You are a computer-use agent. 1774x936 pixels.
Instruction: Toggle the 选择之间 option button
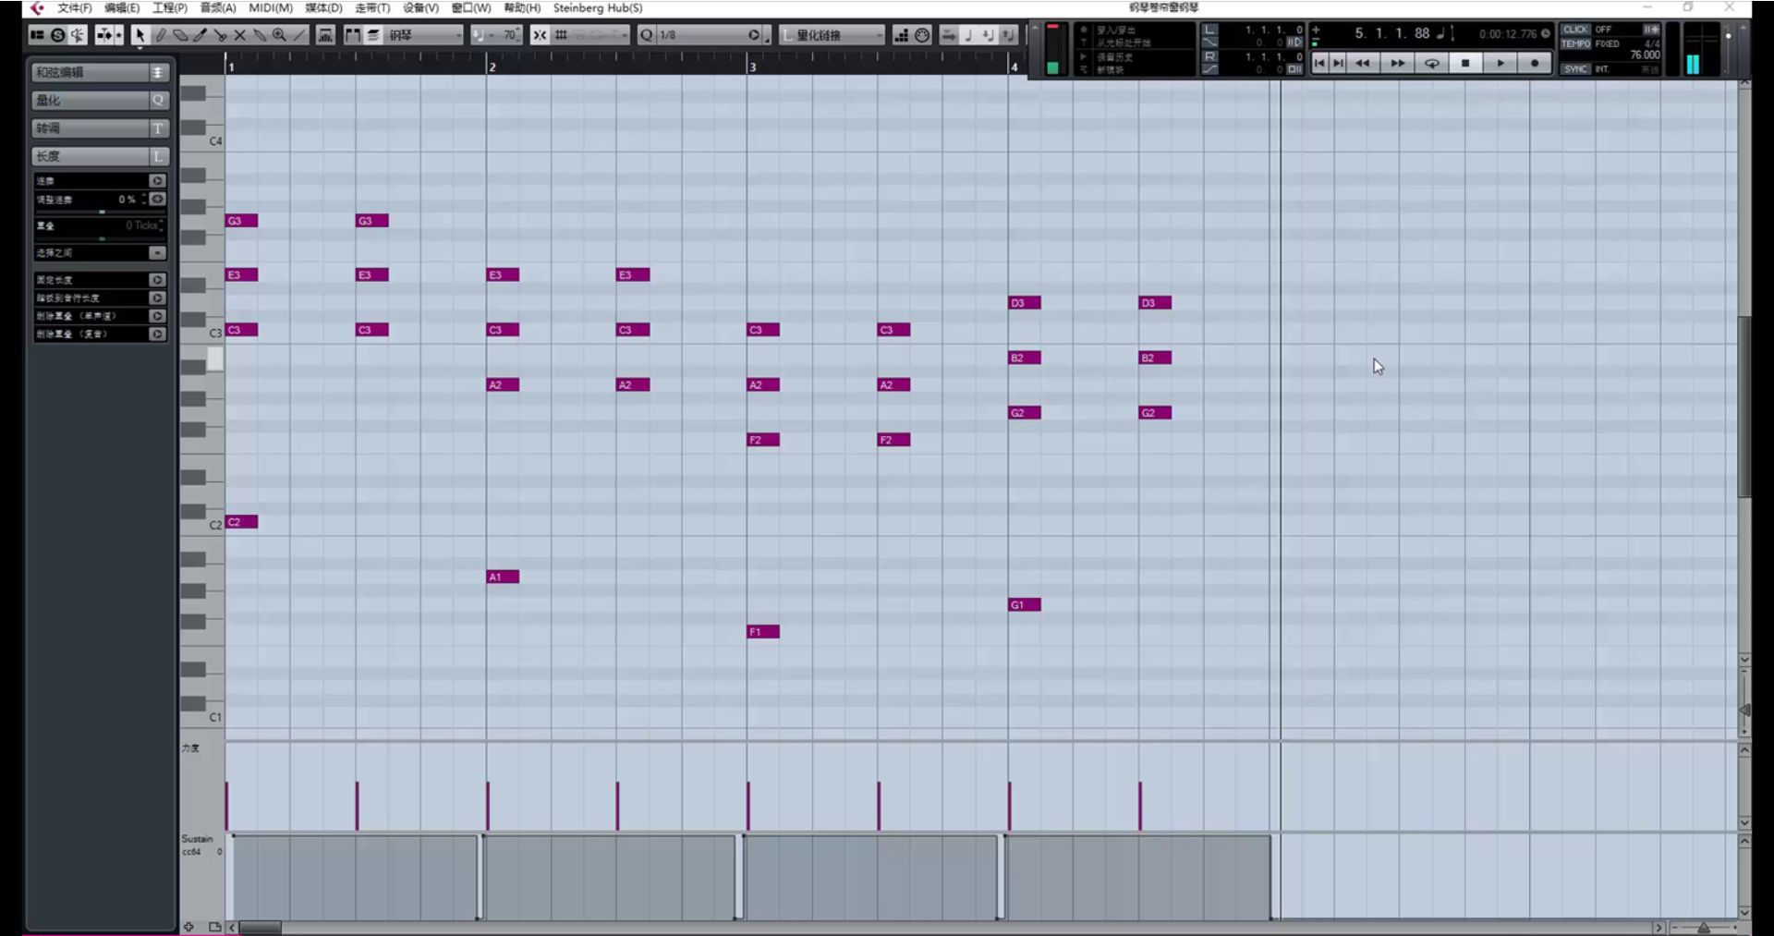tap(157, 253)
